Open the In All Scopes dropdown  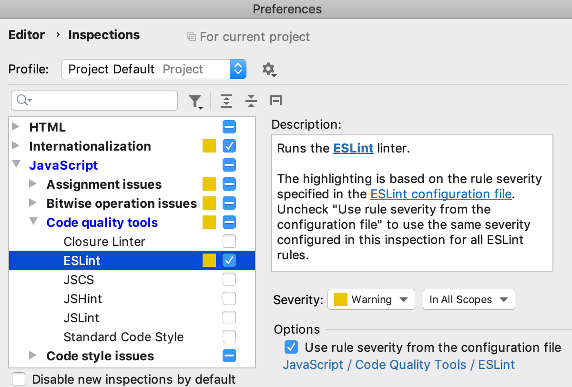469,299
